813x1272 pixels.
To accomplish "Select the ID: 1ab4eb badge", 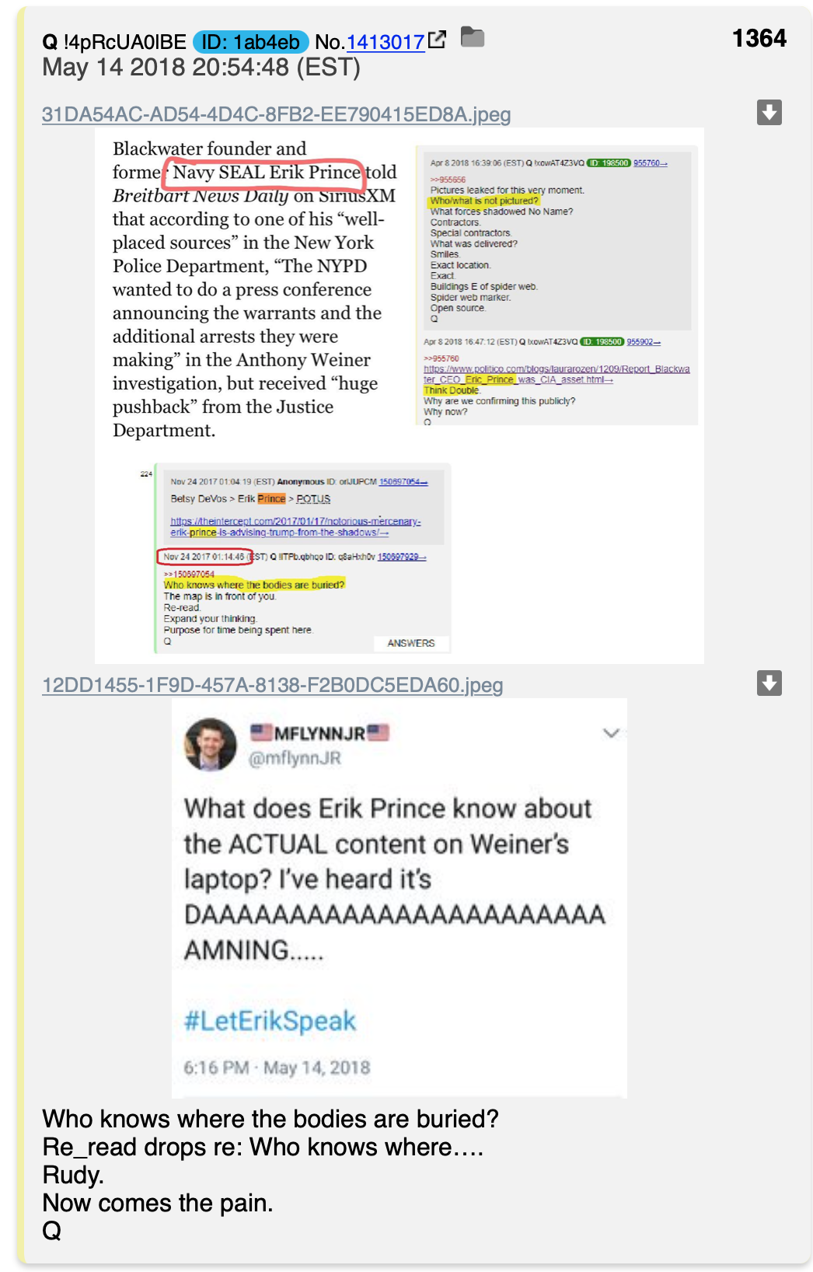I will click(251, 42).
